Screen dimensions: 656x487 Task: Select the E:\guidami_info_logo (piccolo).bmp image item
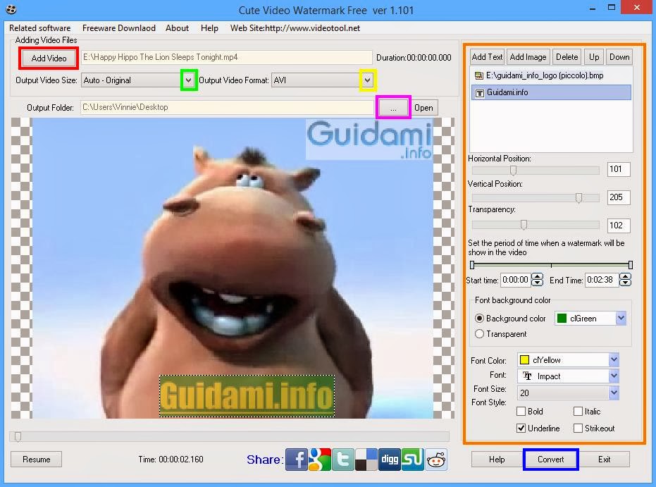pyautogui.click(x=551, y=75)
